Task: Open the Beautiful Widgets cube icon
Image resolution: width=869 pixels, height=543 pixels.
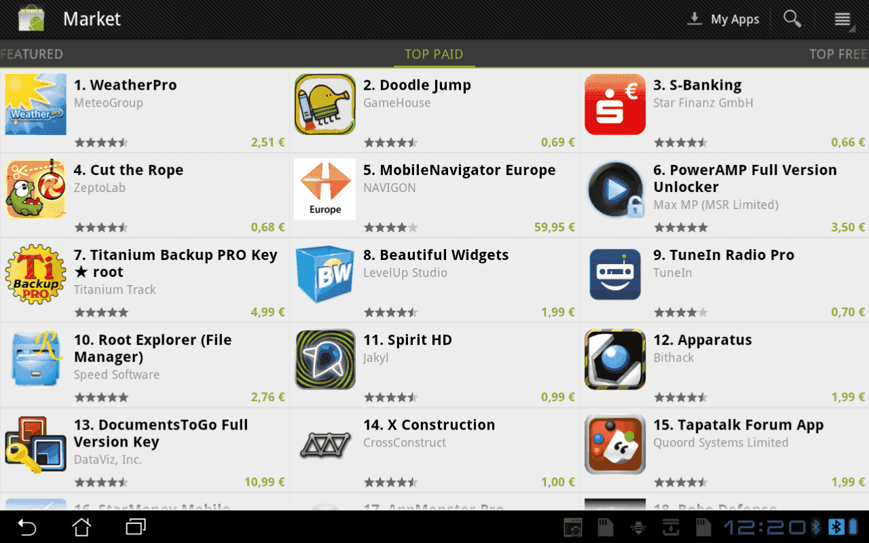Action: (x=325, y=274)
